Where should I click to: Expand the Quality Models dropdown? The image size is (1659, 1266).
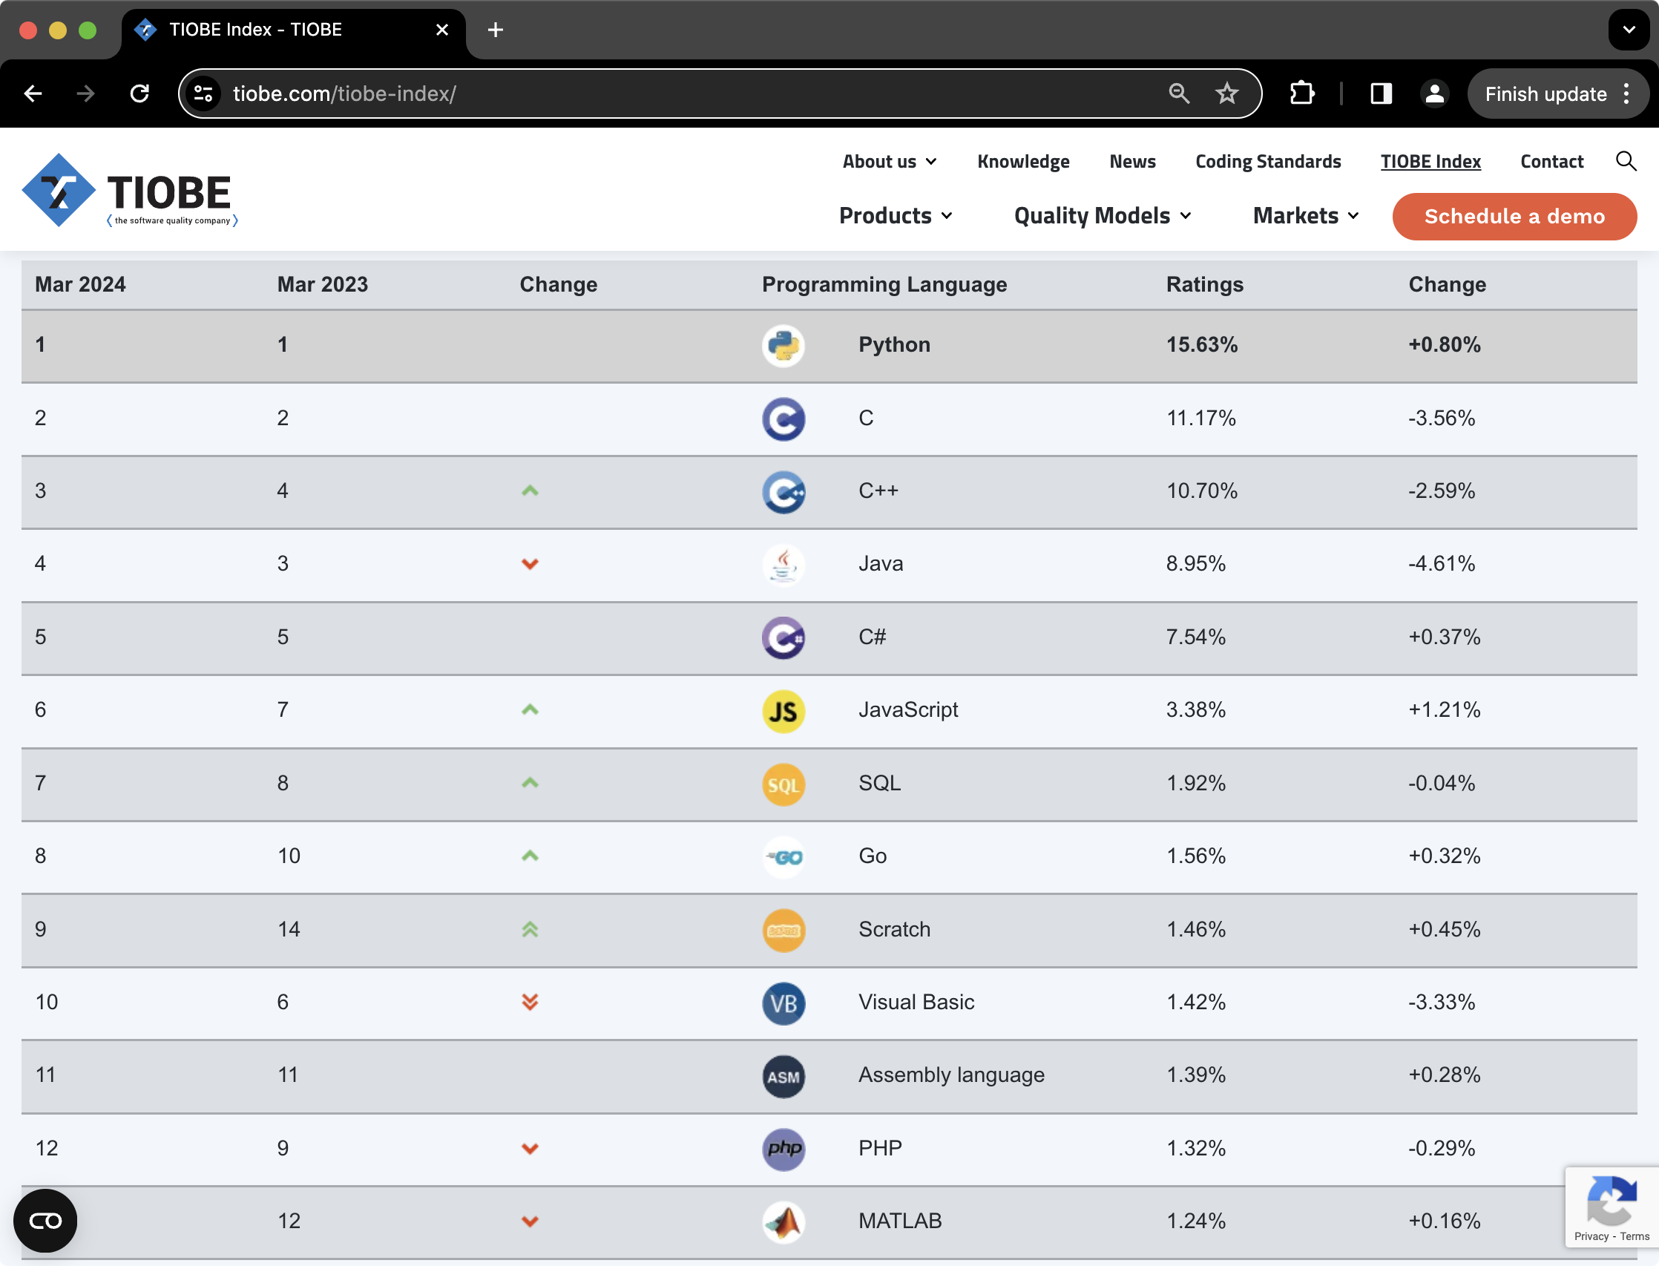pos(1103,215)
